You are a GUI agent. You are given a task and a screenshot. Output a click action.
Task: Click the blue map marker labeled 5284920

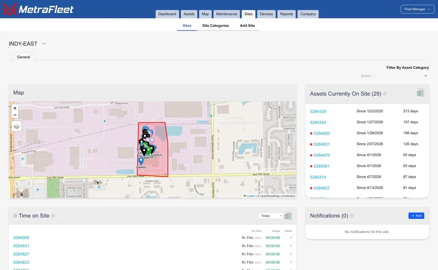(141, 161)
